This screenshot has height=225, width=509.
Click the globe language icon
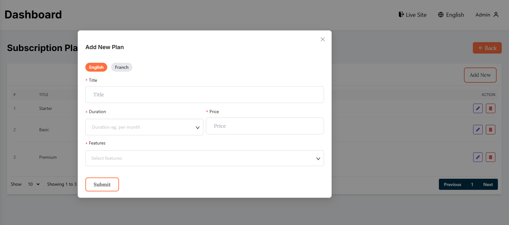[441, 15]
